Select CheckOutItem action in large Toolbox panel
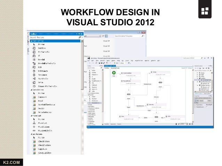222x166 pixels. coord(44,145)
